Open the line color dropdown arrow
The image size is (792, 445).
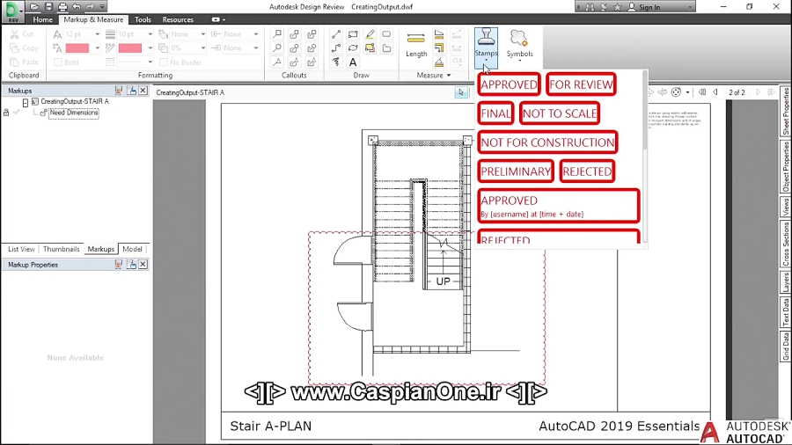(150, 48)
